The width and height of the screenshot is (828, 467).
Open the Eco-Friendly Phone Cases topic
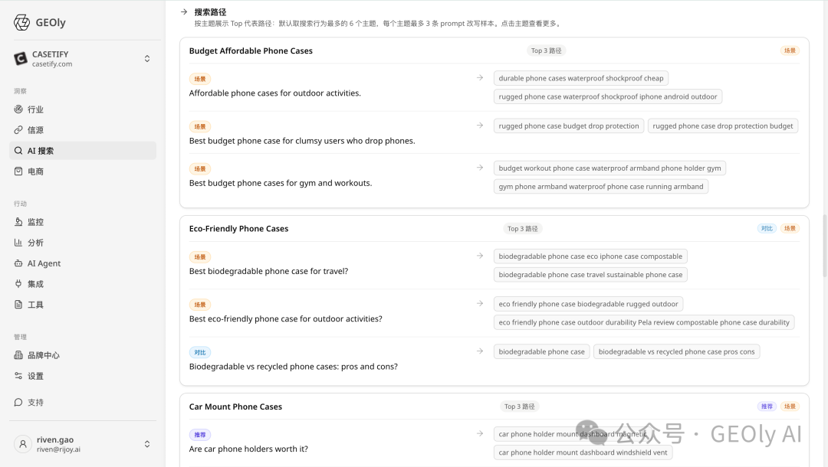pos(238,228)
